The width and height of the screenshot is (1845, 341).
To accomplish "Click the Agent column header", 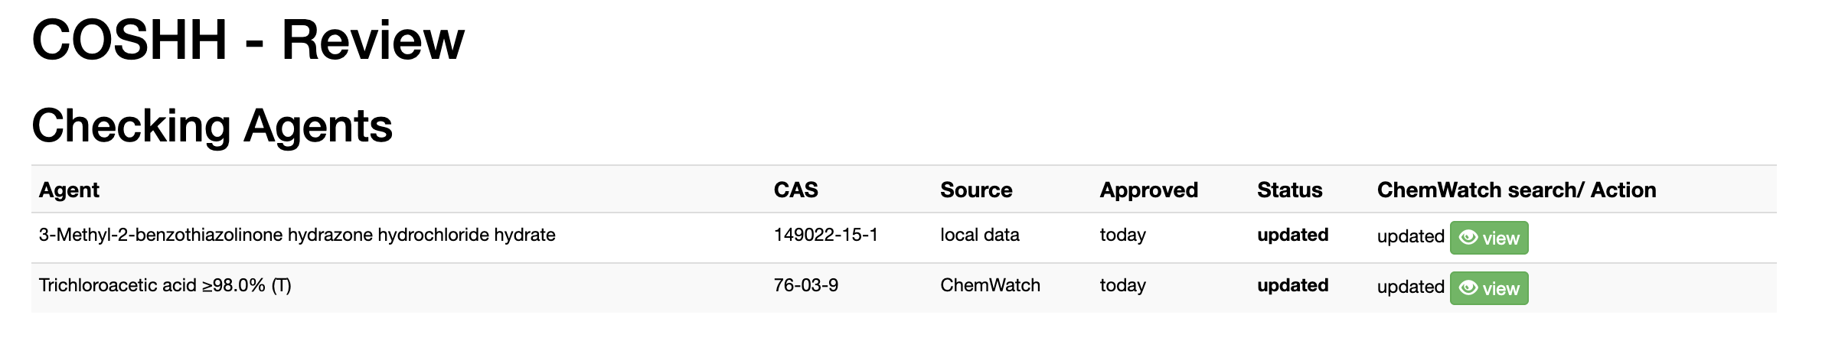I will point(69,190).
